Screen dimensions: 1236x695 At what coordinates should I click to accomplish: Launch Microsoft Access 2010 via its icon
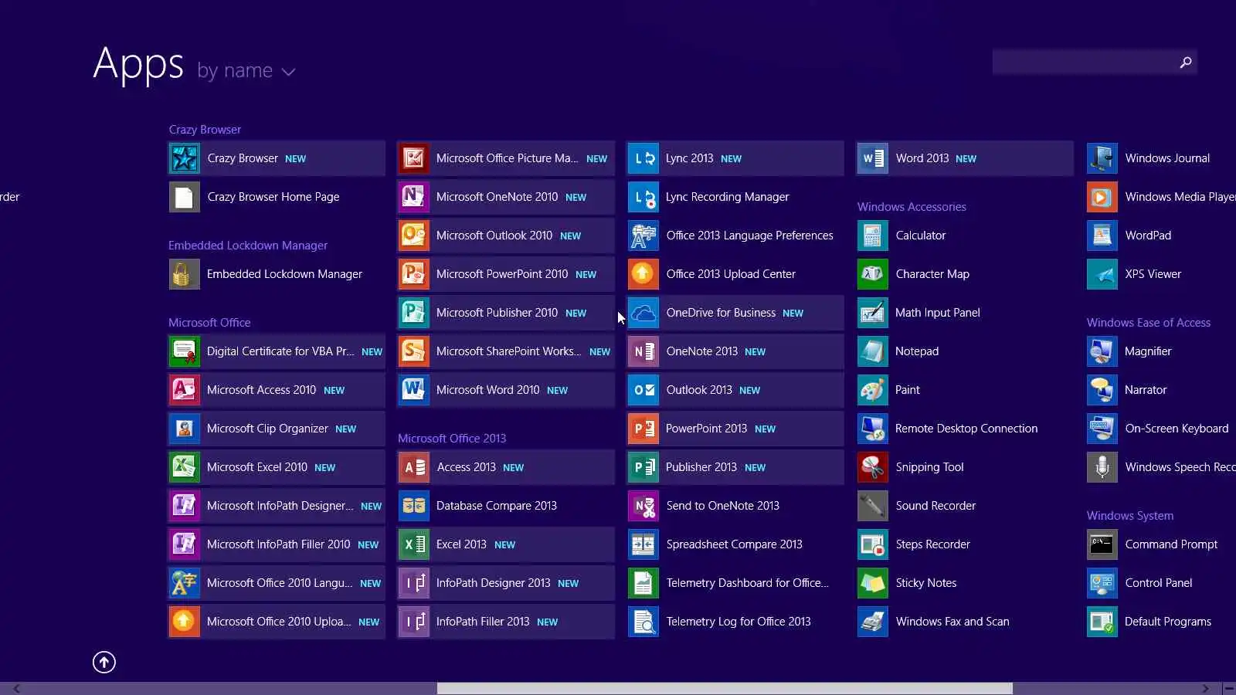[x=184, y=390]
